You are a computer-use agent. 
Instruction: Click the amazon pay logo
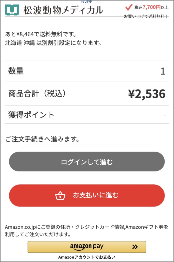click(87, 247)
